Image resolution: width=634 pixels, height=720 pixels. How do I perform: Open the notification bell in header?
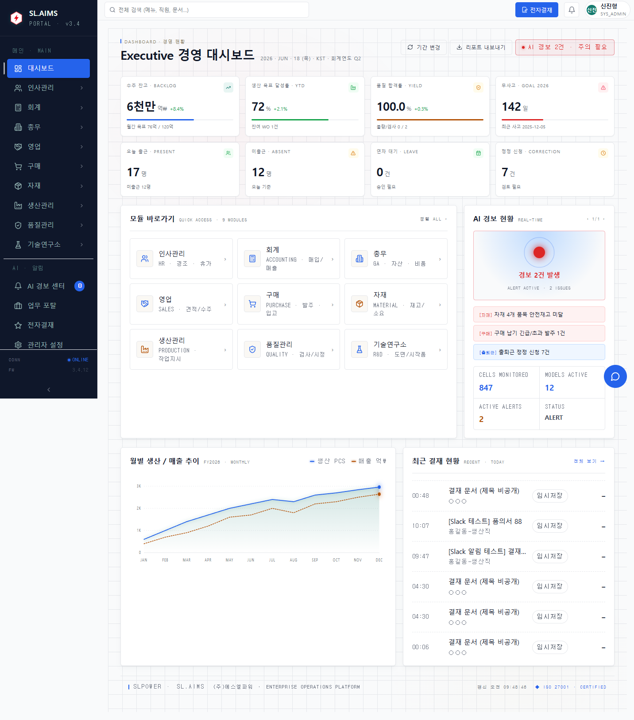[x=572, y=10]
